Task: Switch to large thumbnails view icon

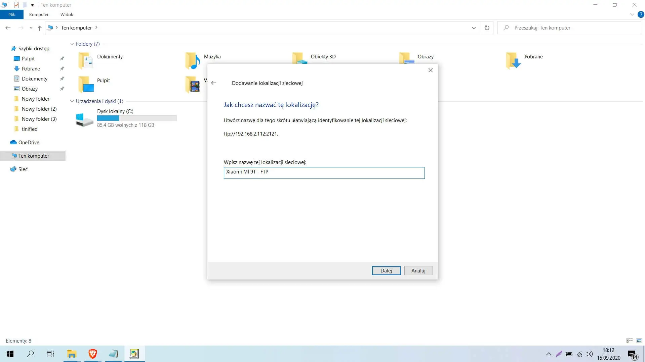Action: 639,341
